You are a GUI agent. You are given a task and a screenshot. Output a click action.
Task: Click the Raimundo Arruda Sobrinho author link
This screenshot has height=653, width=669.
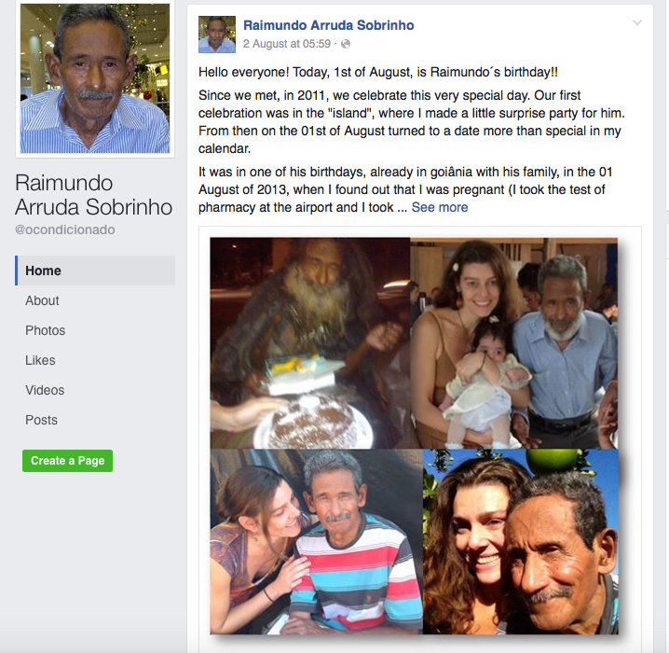point(329,25)
